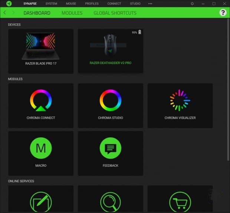
Task: Open the Synapse top menu
Action: [x=30, y=4]
